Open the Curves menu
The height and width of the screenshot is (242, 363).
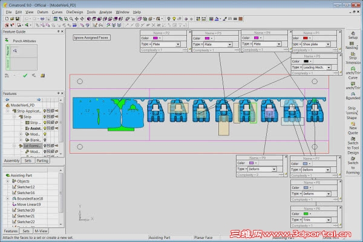[x=57, y=12]
